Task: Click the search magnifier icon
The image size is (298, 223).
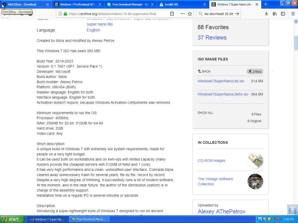Action: click(x=200, y=14)
